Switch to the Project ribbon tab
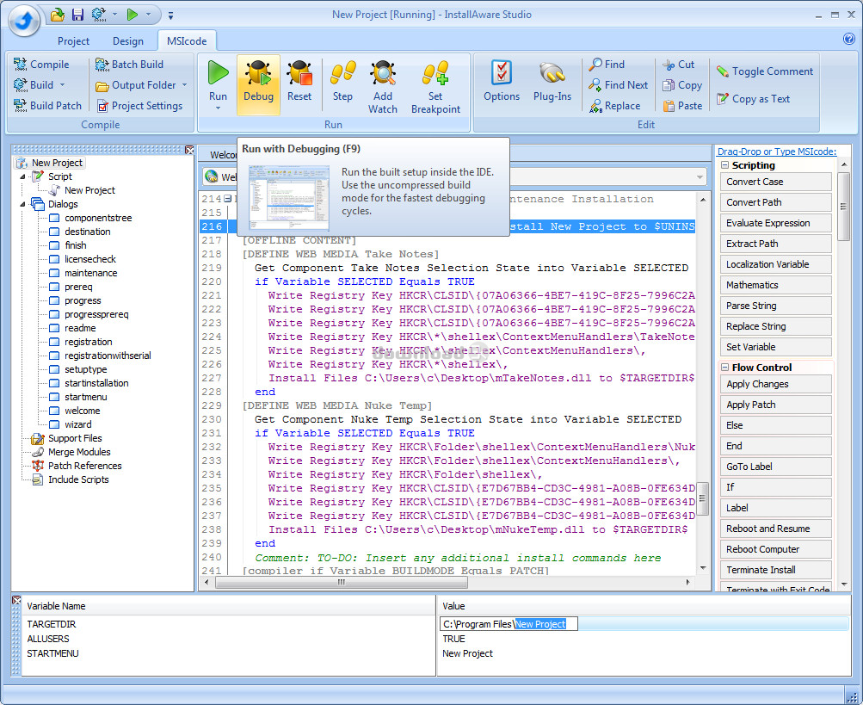Image resolution: width=863 pixels, height=705 pixels. coord(73,41)
